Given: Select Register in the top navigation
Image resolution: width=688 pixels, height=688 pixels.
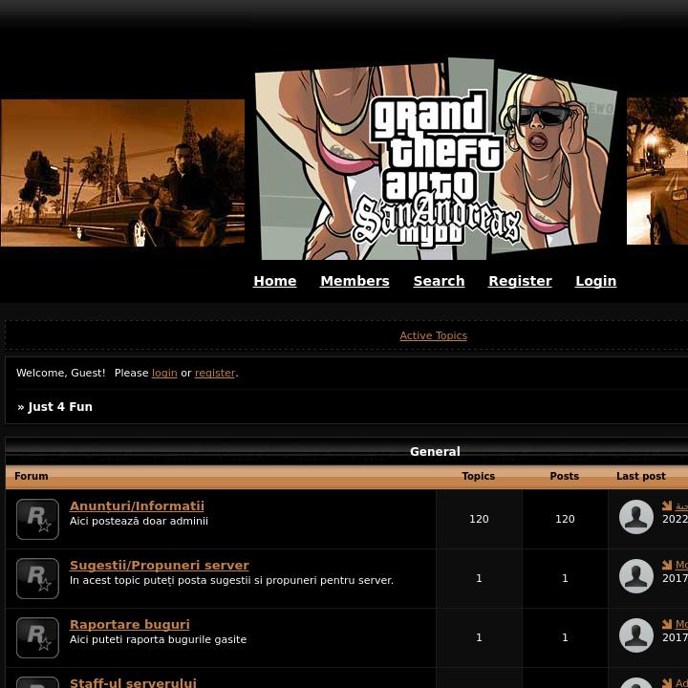Looking at the screenshot, I should point(520,281).
